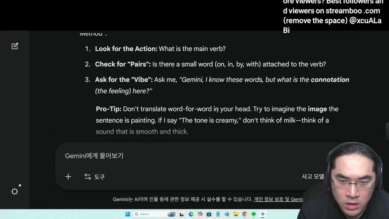Viewport: 389px width, 219px height.
Task: Click the Windows Start button
Action: point(128,214)
